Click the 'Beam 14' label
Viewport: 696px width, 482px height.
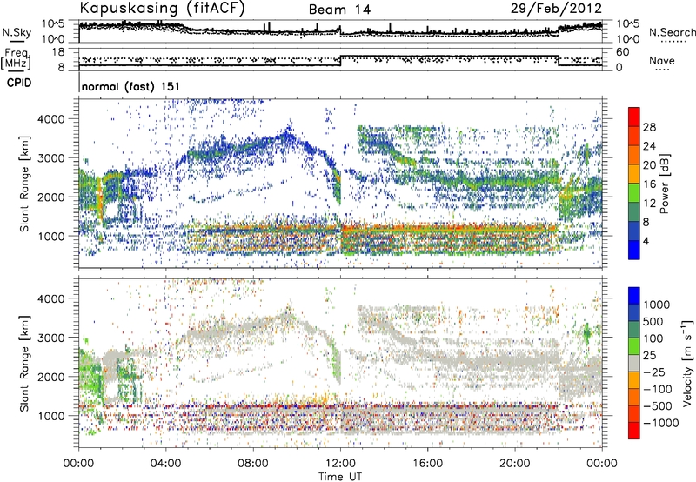(339, 10)
